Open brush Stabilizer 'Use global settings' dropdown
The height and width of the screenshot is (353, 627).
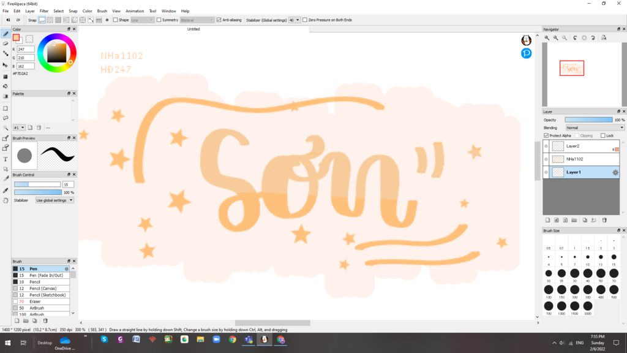pyautogui.click(x=54, y=200)
